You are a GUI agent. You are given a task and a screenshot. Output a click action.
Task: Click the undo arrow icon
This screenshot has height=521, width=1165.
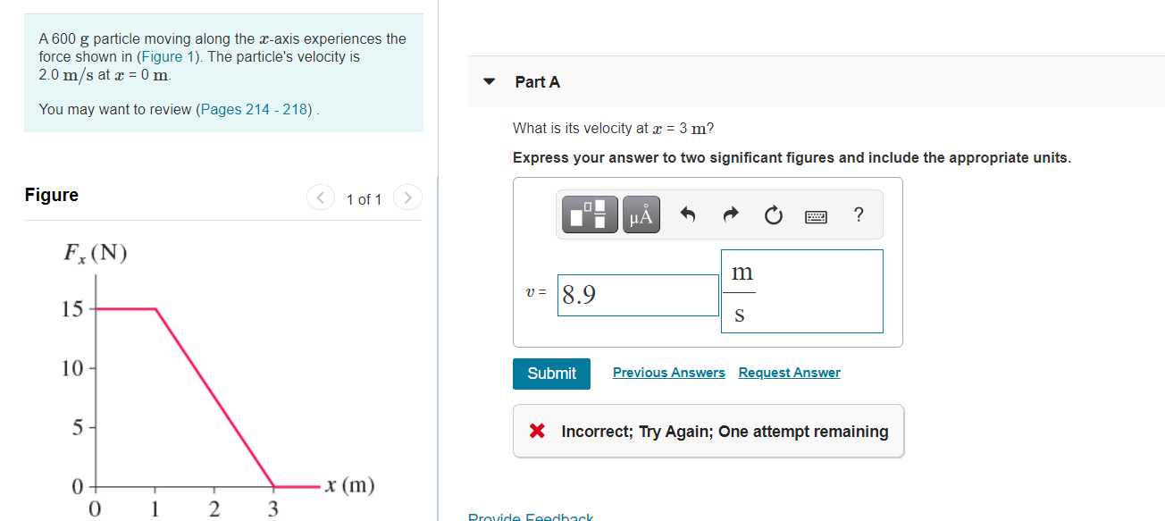[687, 214]
